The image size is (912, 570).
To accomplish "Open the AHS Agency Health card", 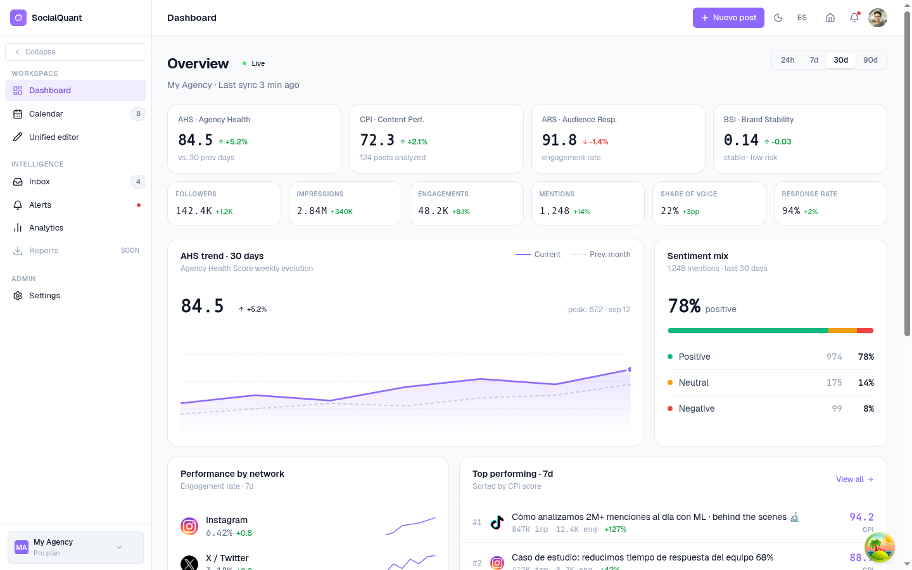I will [254, 139].
